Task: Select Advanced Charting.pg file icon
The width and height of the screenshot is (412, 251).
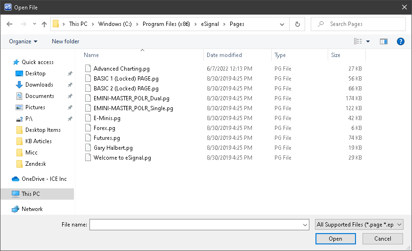Action: [x=88, y=69]
